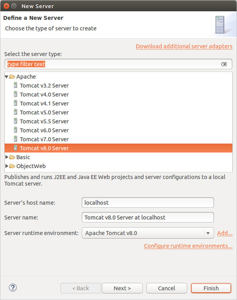Click the Next > button
237x300 pixels.
pos(122,288)
